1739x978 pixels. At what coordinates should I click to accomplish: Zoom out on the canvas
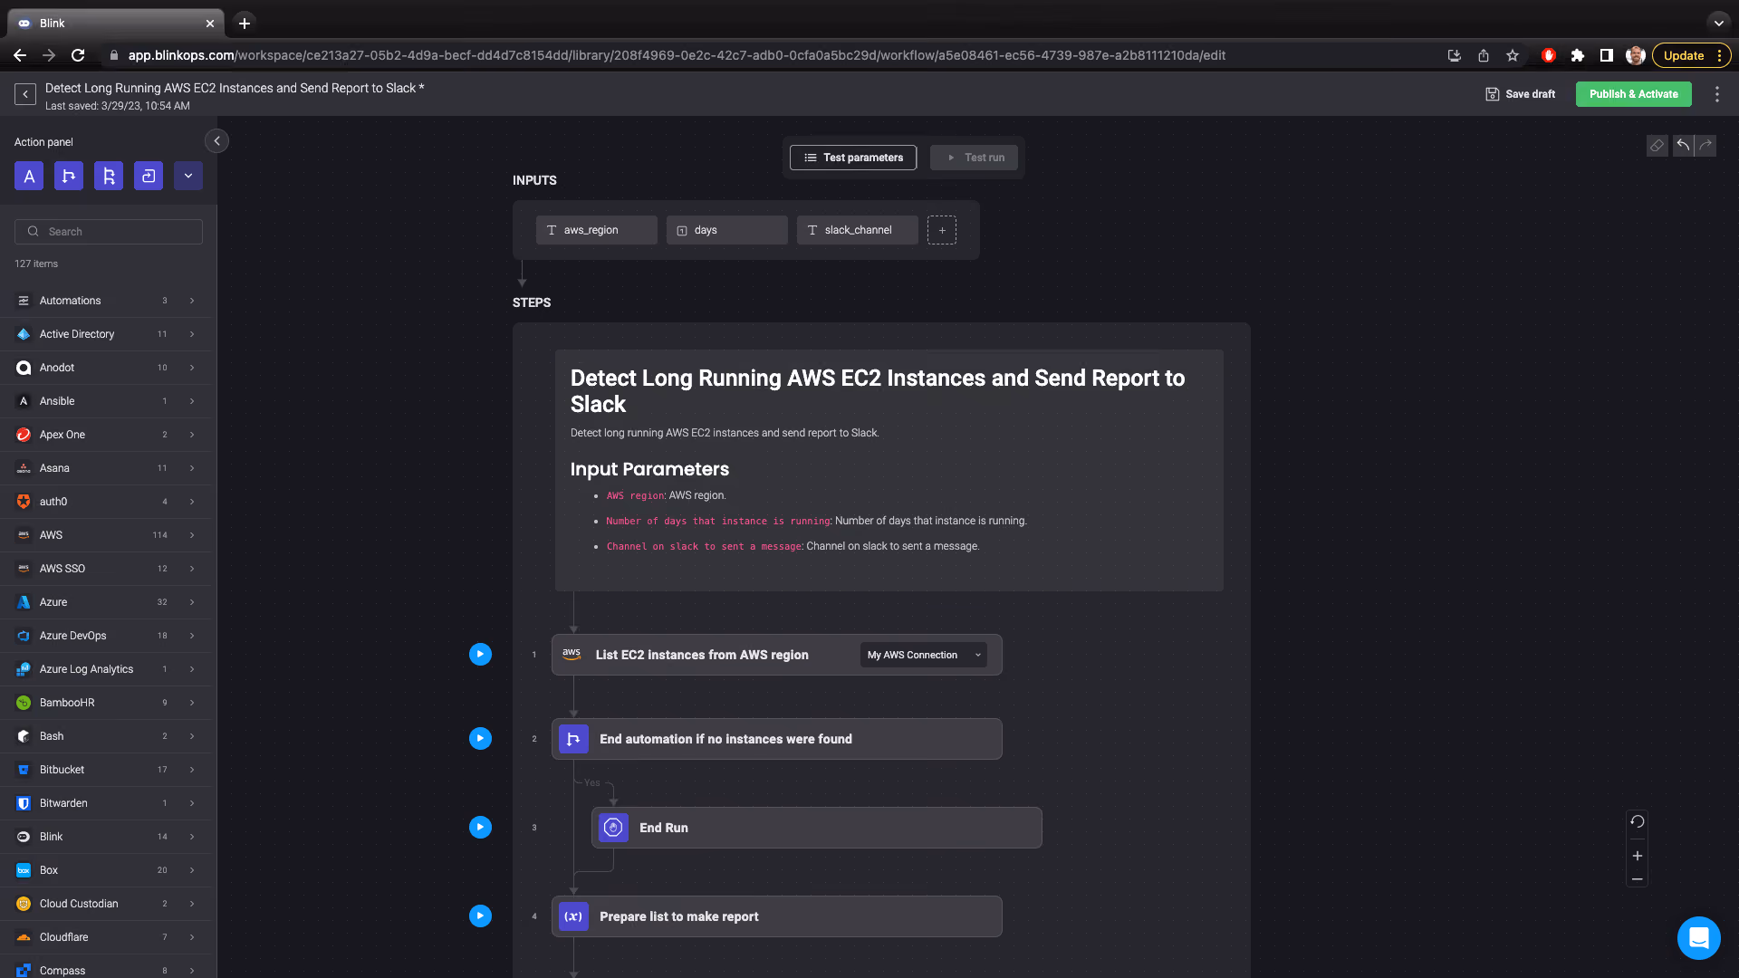coord(1637,879)
